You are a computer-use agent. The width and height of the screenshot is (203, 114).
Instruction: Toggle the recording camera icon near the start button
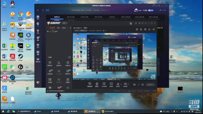pos(134,85)
